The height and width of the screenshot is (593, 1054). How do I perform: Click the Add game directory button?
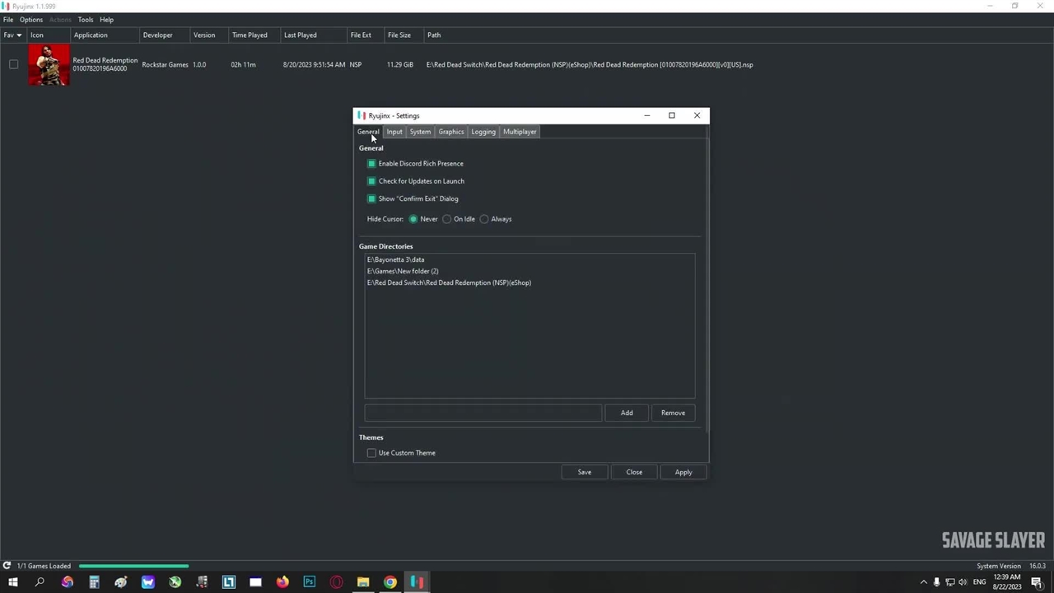click(627, 413)
